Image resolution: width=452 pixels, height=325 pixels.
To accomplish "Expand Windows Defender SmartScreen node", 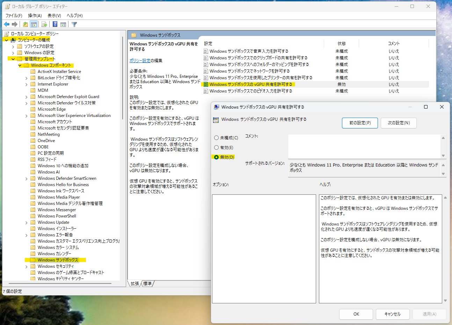I will coord(26,178).
